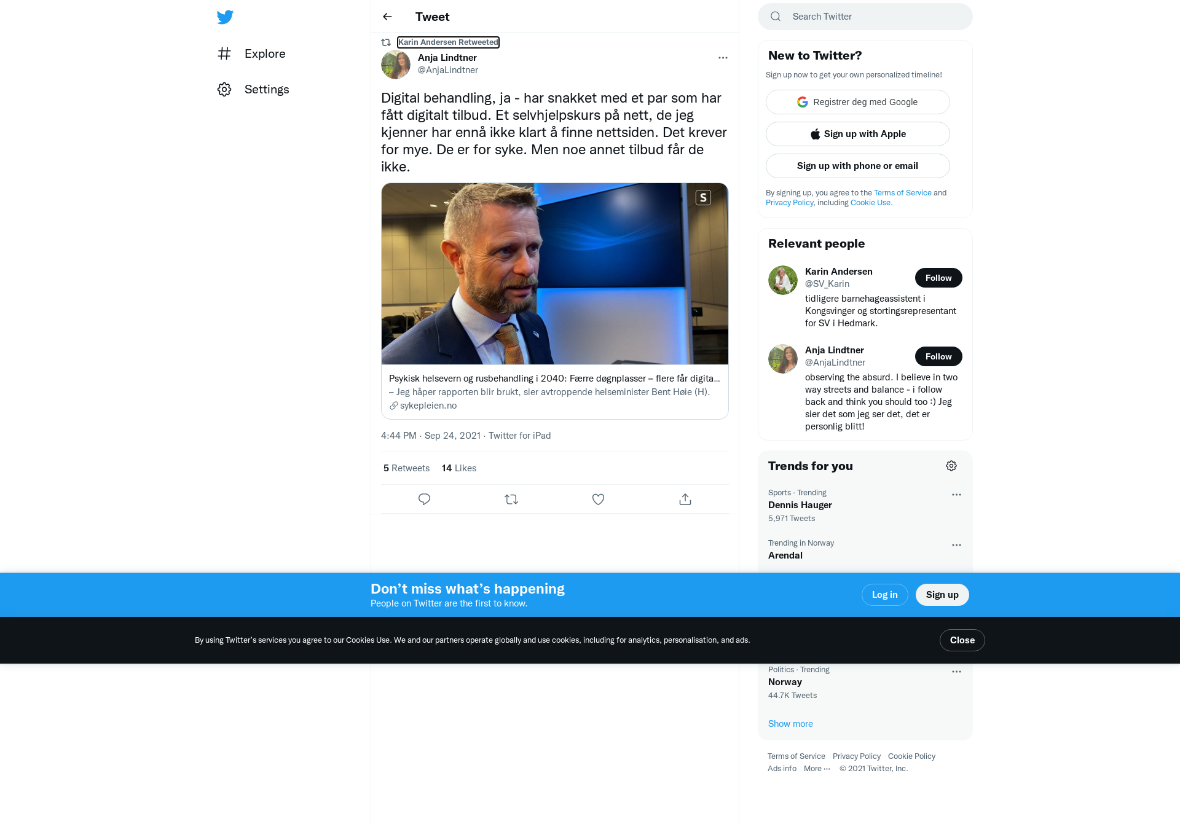Retweet using the tweet action icon
Screen dimensions: 1180x824
click(x=511, y=500)
